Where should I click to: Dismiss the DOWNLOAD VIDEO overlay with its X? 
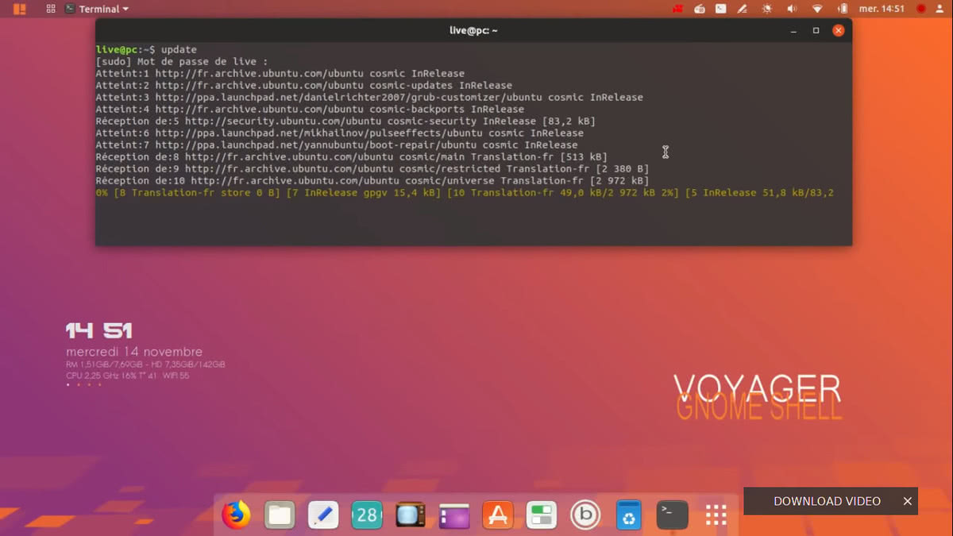click(x=907, y=501)
